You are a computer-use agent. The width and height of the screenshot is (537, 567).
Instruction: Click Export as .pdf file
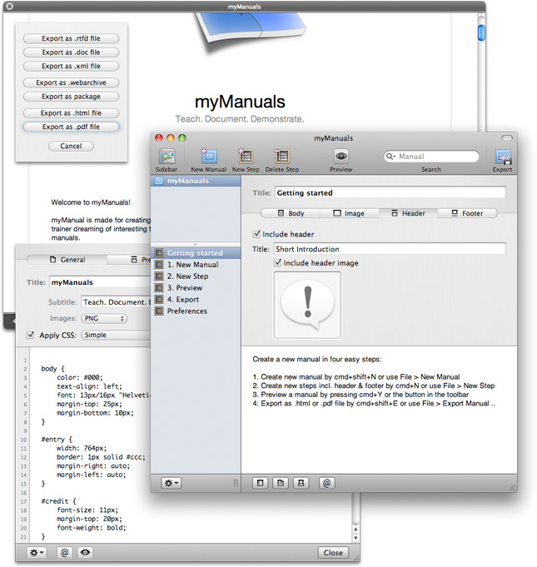click(71, 127)
